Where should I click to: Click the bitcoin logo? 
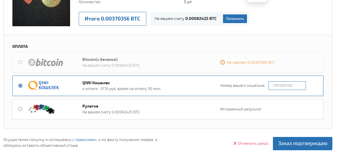pos(46,63)
